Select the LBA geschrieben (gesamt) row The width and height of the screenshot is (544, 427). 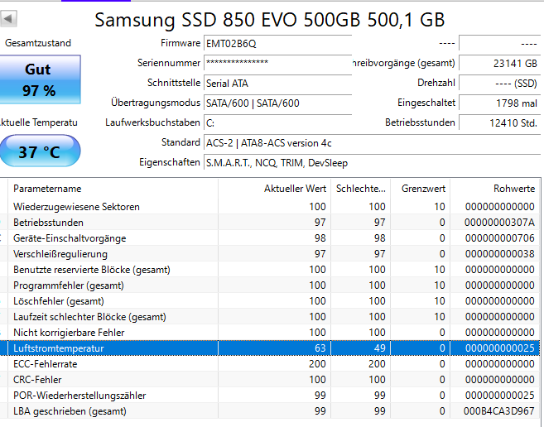(x=270, y=411)
